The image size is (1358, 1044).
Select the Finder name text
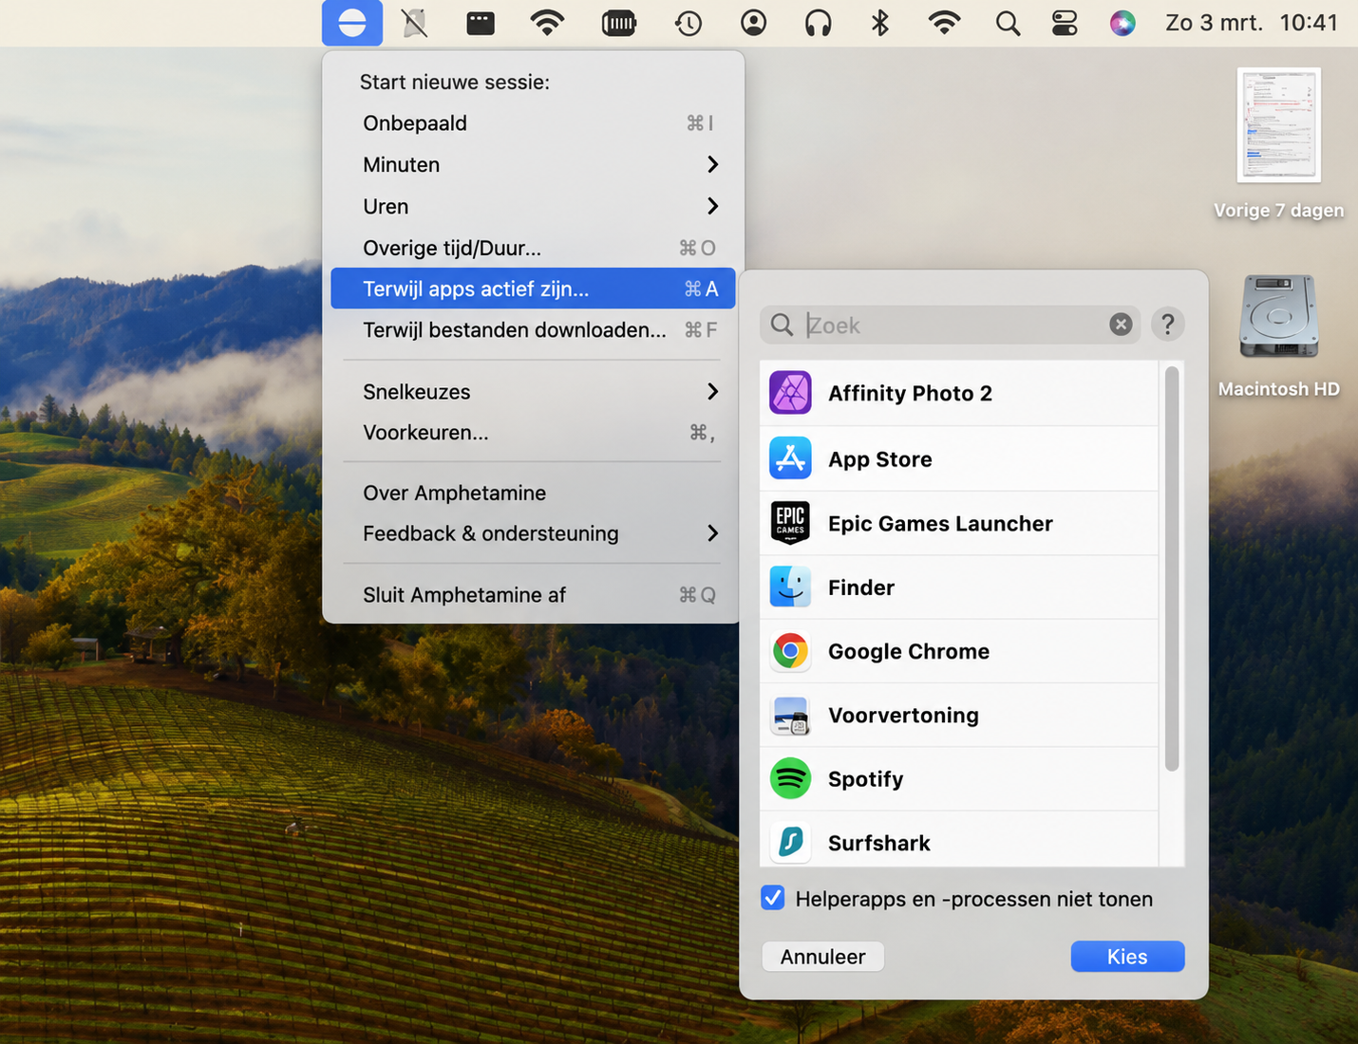pos(861,587)
